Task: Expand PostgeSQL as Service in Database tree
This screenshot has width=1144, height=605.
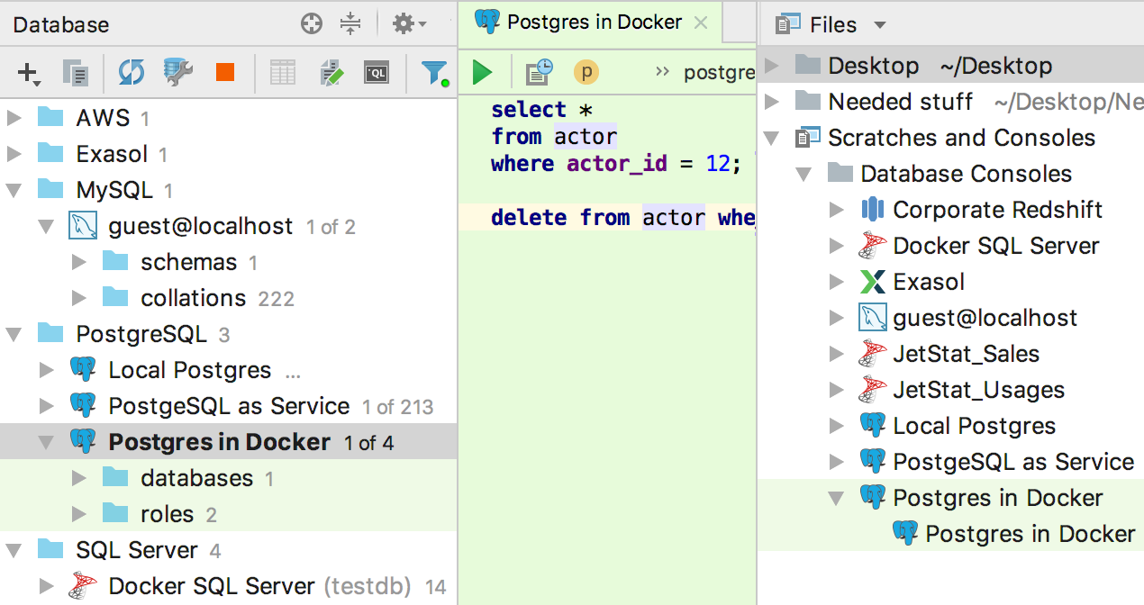Action: [46, 406]
